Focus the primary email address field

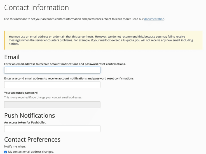52,70
